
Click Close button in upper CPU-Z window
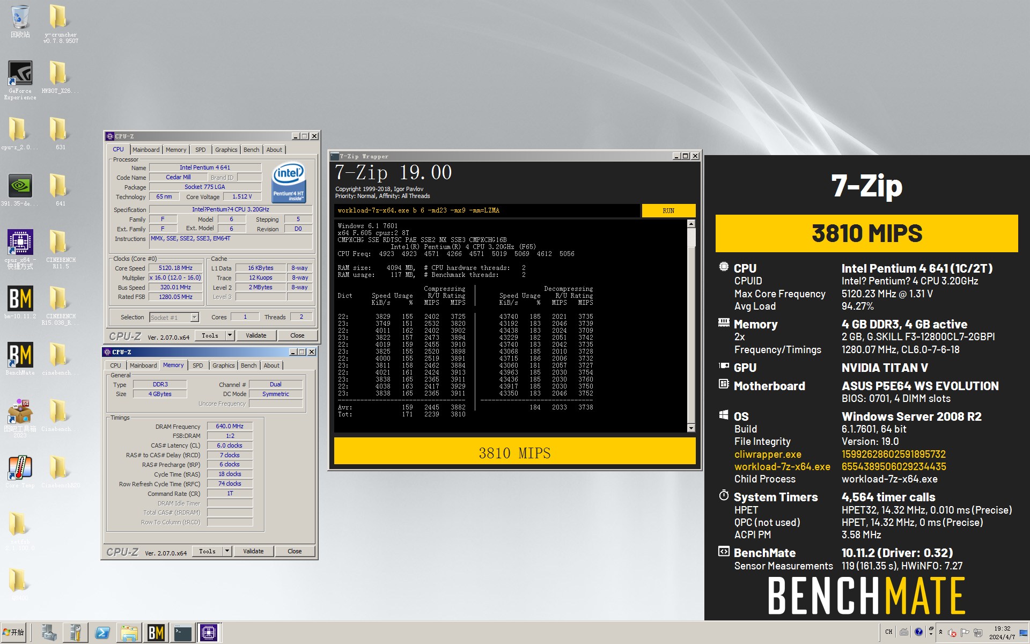297,335
